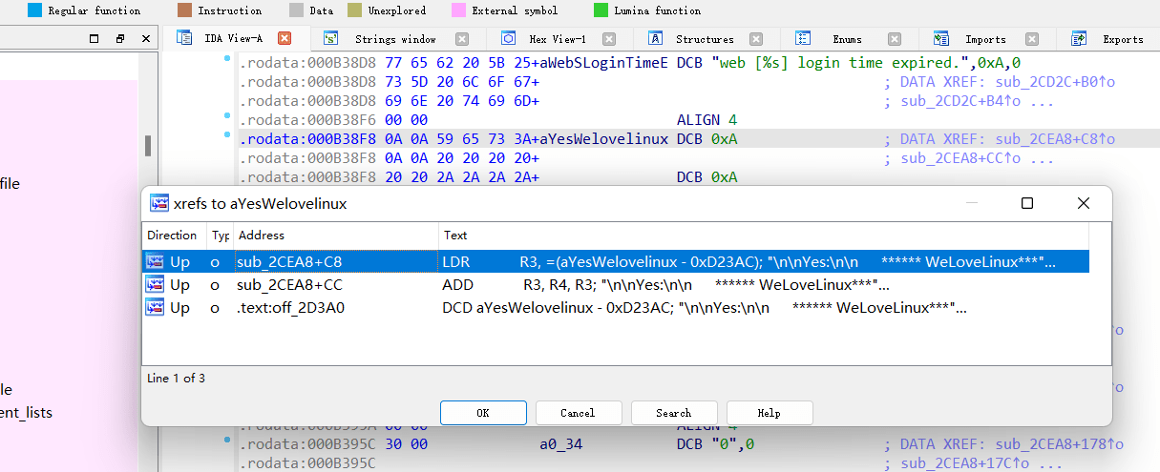The width and height of the screenshot is (1160, 472).
Task: Open the Structures tab
Action: (x=705, y=39)
